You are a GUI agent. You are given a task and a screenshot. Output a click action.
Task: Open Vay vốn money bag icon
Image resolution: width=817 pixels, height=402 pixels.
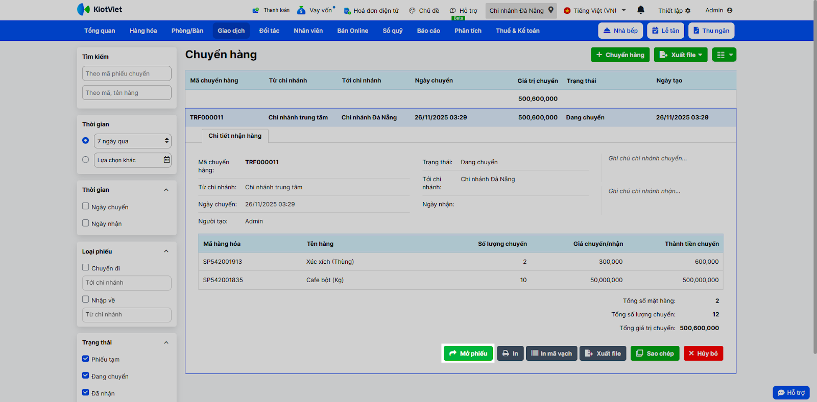301,10
